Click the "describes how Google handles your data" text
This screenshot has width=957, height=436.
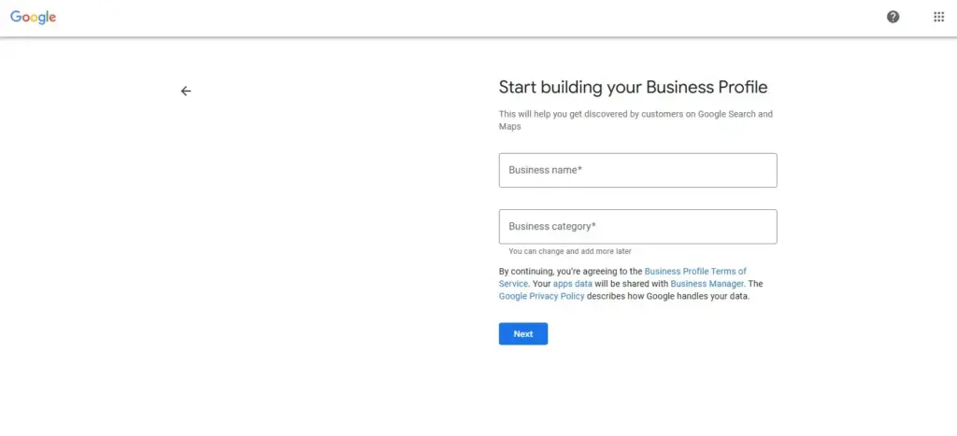(668, 296)
